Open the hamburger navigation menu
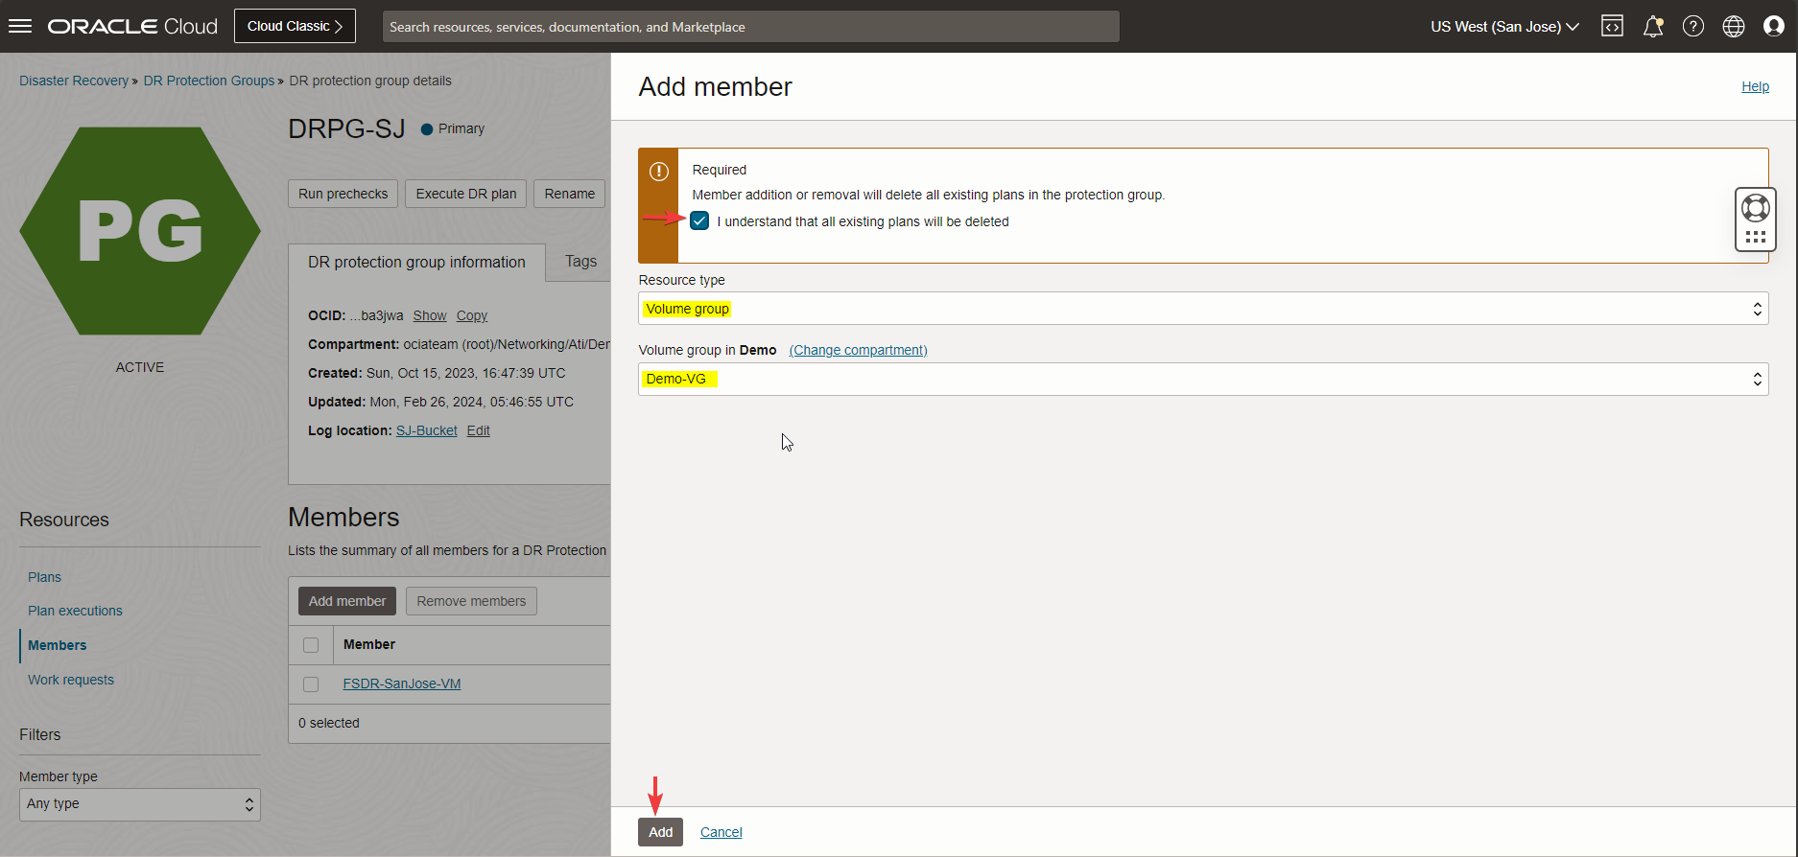The width and height of the screenshot is (1798, 857). [x=20, y=26]
